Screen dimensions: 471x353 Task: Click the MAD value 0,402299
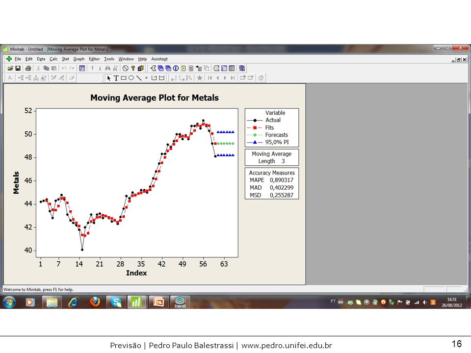click(x=282, y=188)
